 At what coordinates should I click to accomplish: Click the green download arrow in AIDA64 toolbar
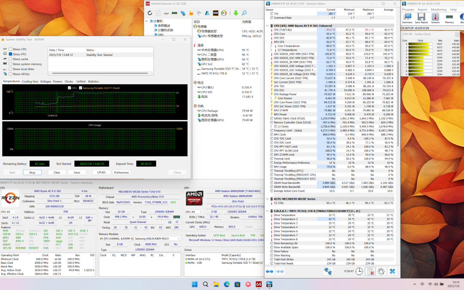(235, 13)
